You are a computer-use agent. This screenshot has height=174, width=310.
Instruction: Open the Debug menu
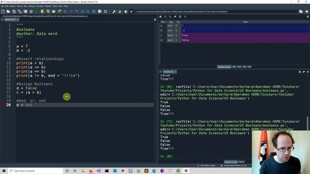click(31, 6)
